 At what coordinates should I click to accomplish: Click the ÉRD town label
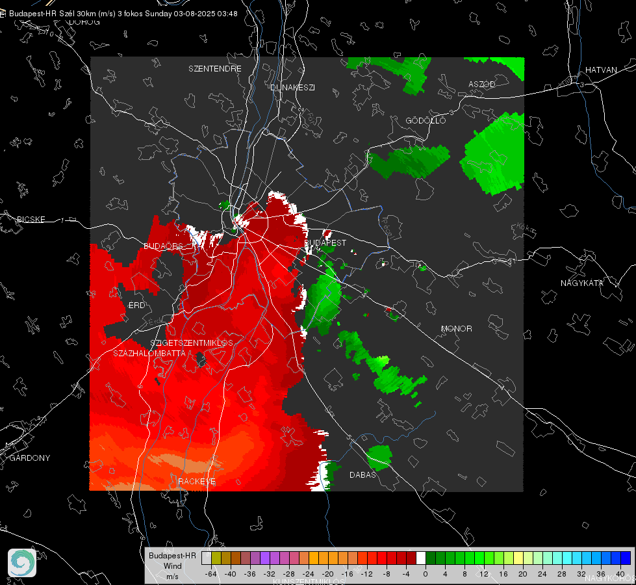[x=136, y=305]
